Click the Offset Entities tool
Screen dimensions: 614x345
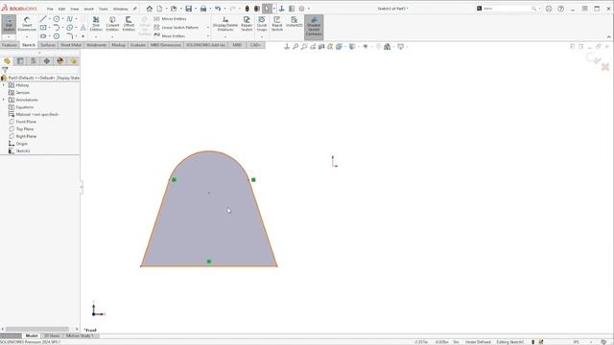[x=129, y=23]
